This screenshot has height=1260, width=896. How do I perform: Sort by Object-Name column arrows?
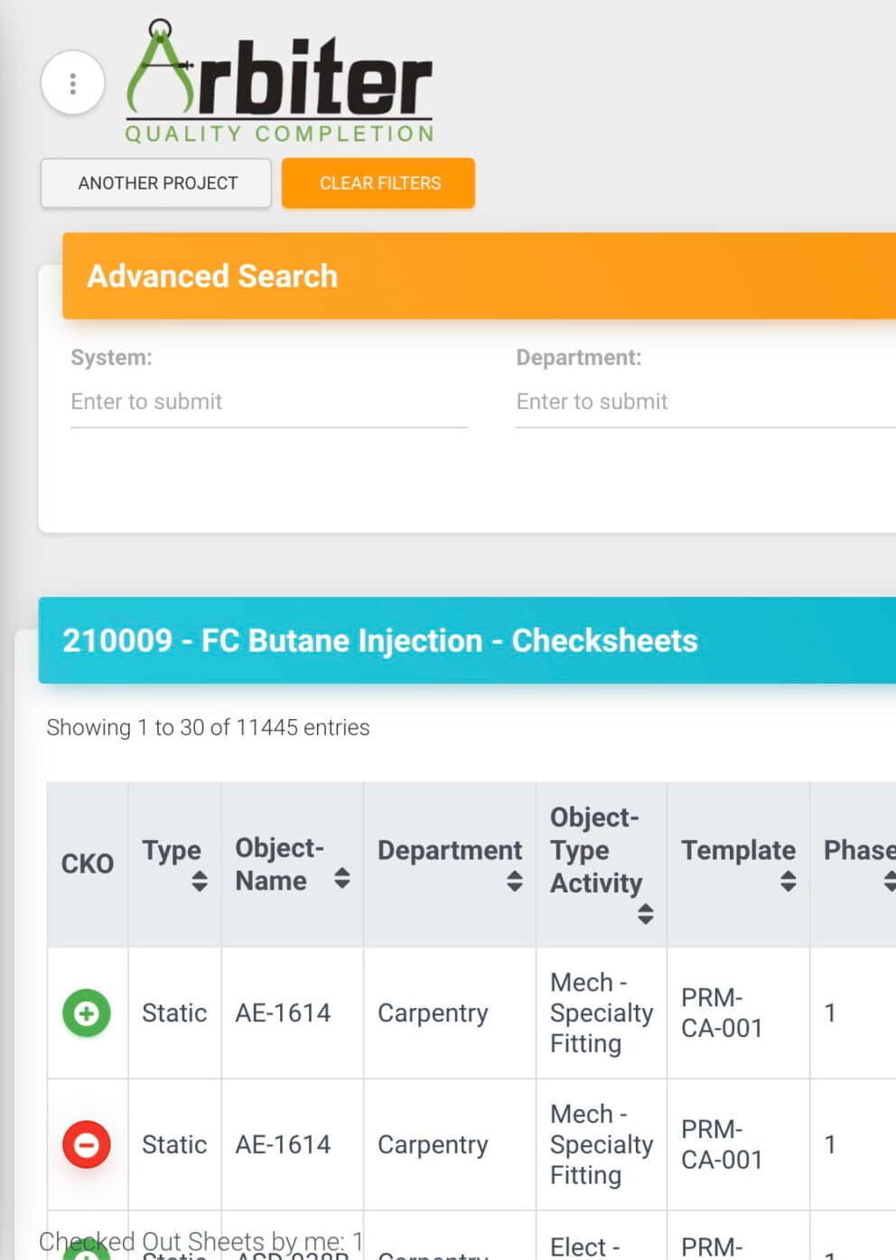point(341,877)
